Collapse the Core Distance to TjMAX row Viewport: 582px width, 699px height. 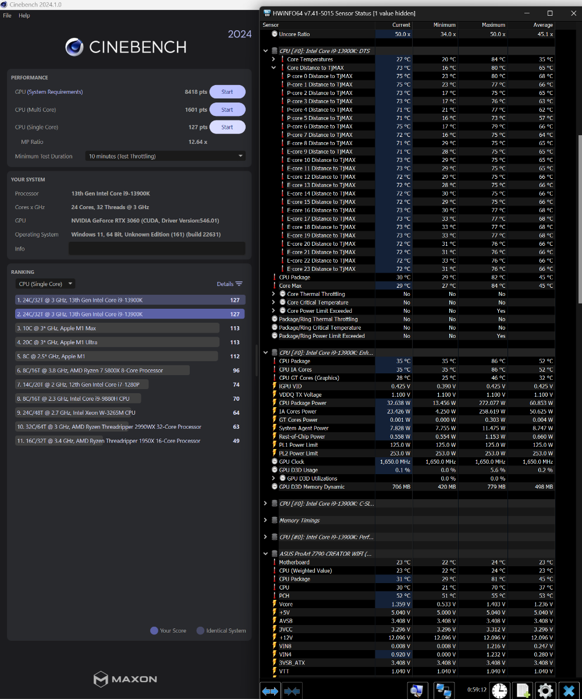[x=274, y=68]
